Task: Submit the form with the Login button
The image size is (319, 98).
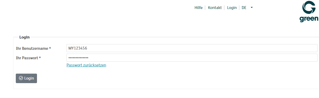Action: coord(26,78)
